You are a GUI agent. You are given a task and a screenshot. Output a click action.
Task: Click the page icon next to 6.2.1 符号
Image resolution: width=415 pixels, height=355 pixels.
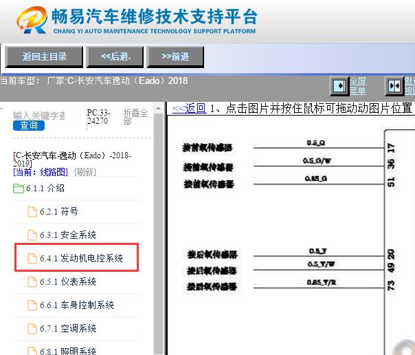pos(32,212)
